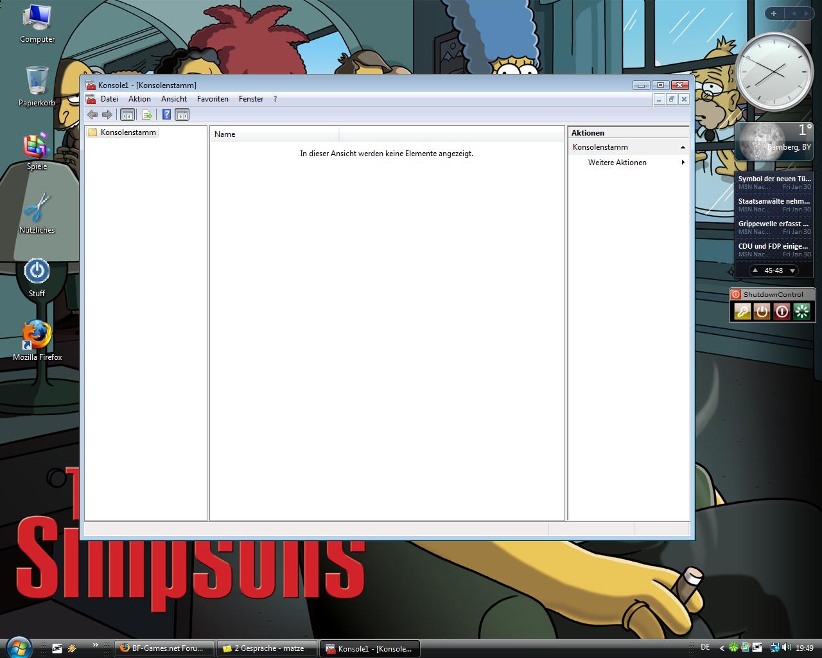822x658 pixels.
Task: Open Help via the blue question mark icon
Action: pos(166,114)
